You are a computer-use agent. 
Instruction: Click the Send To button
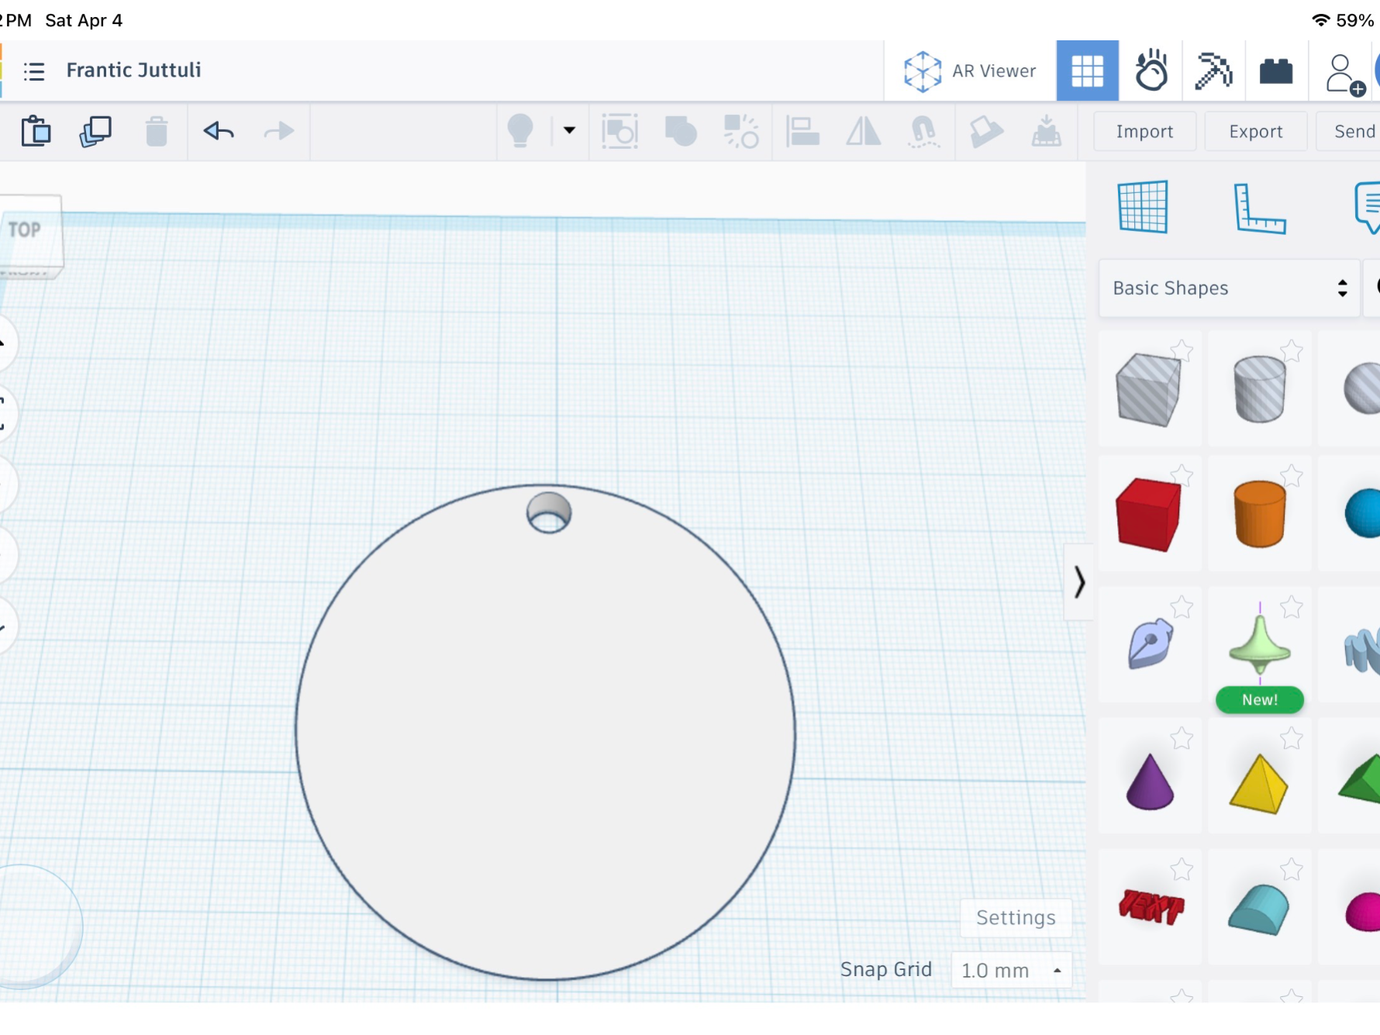coord(1349,132)
